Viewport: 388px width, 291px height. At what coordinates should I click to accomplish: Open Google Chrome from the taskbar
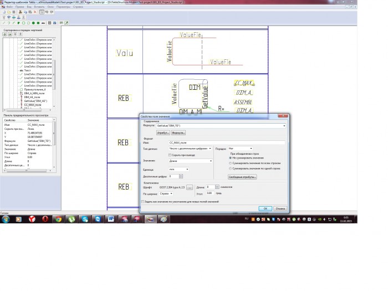coord(58,219)
